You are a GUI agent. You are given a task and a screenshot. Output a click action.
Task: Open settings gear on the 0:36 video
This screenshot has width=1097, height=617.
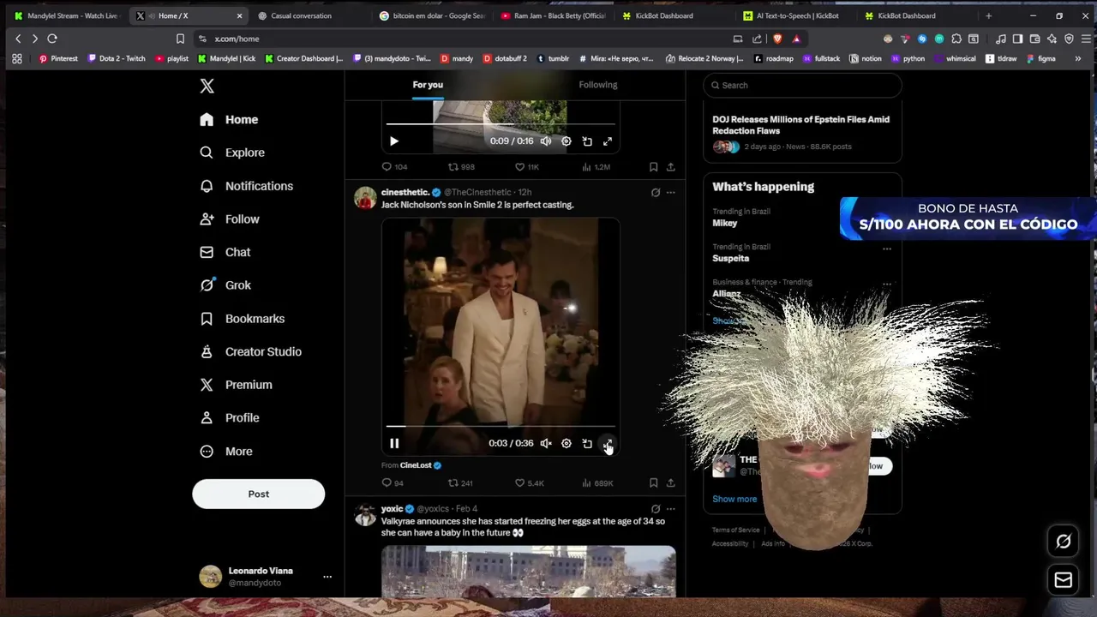click(566, 443)
